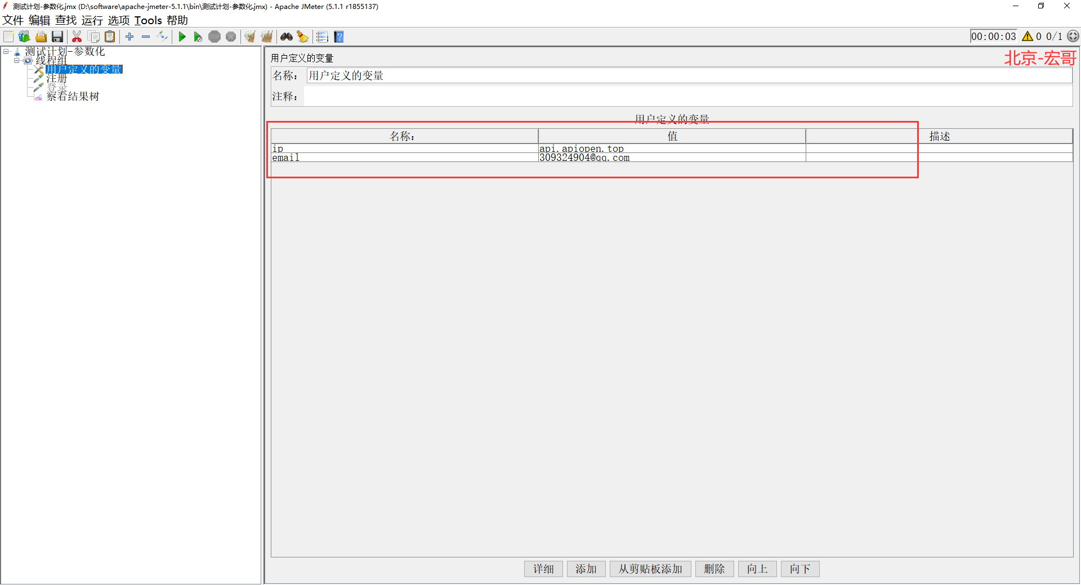Open the 查找 menu
The width and height of the screenshot is (1081, 585).
tap(66, 20)
